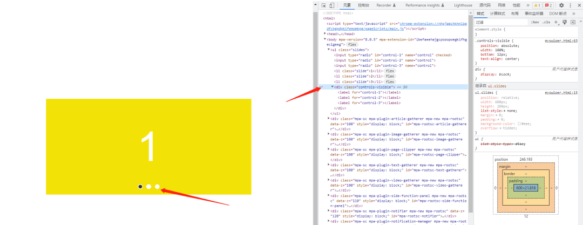
Task: Open the myswiper.html:15 source link
Action: 561,93
